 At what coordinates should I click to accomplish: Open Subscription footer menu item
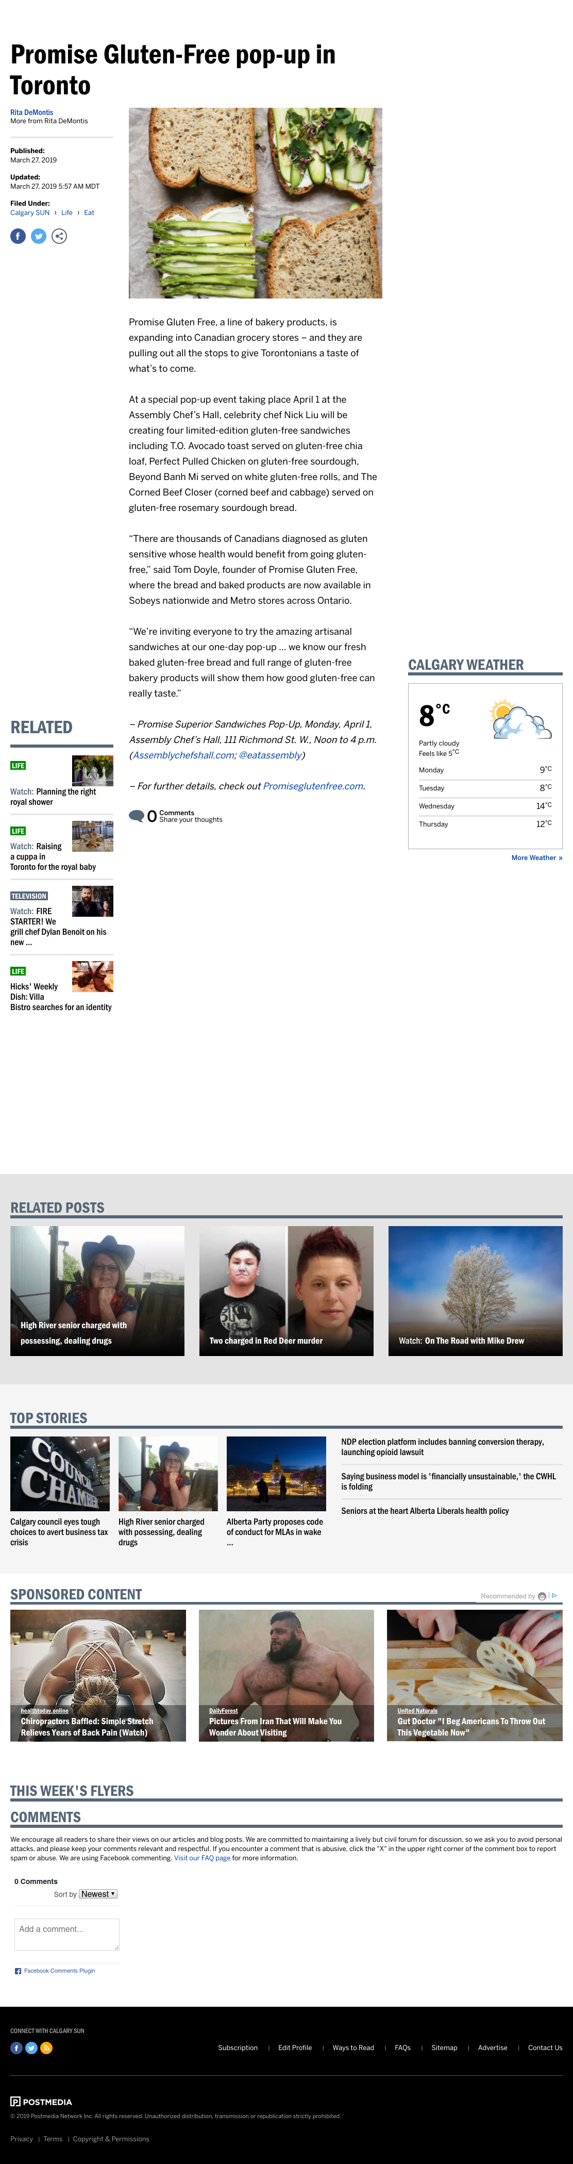pyautogui.click(x=238, y=2047)
